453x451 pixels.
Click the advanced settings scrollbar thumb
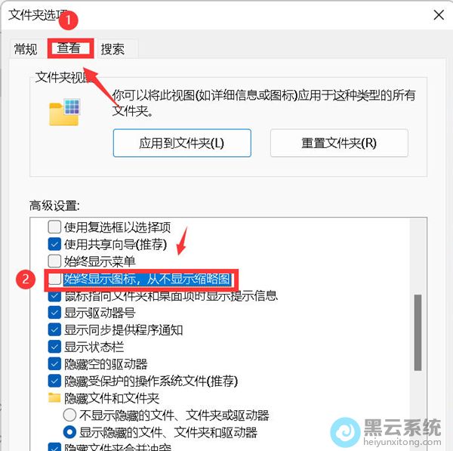pyautogui.click(x=418, y=332)
